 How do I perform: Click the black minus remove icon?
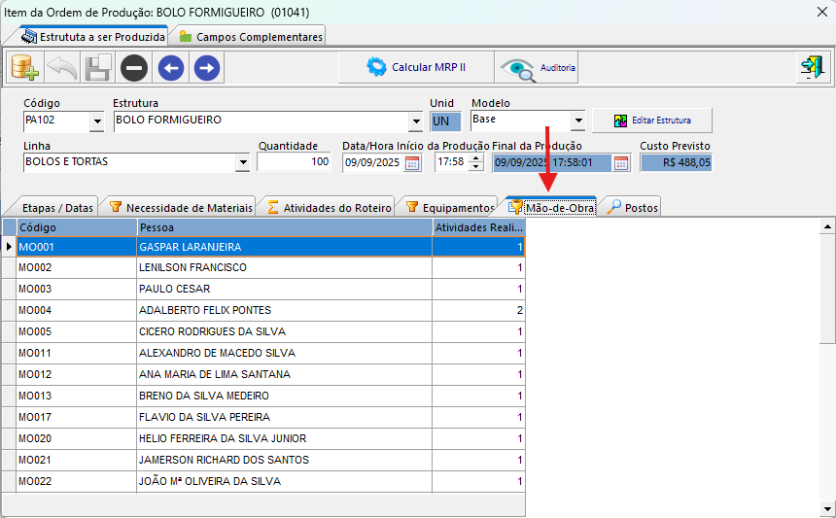[x=134, y=68]
